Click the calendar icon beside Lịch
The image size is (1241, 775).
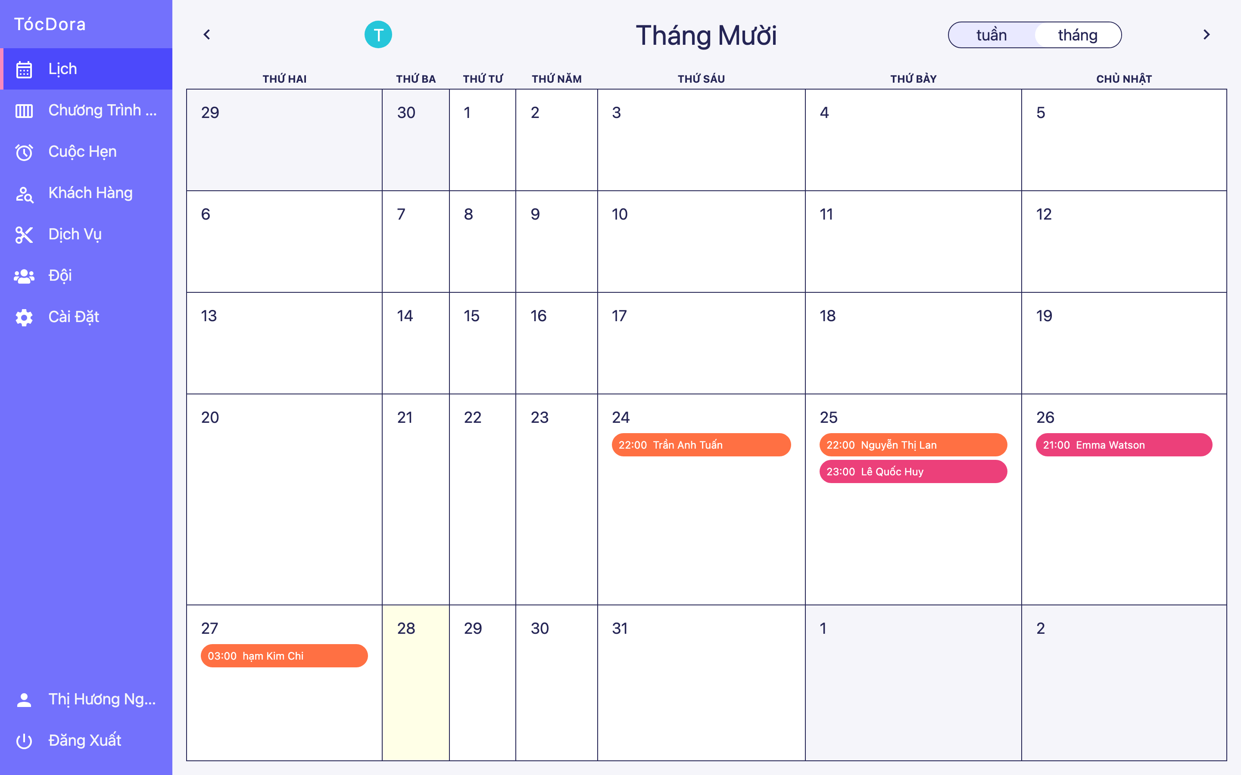coord(24,69)
